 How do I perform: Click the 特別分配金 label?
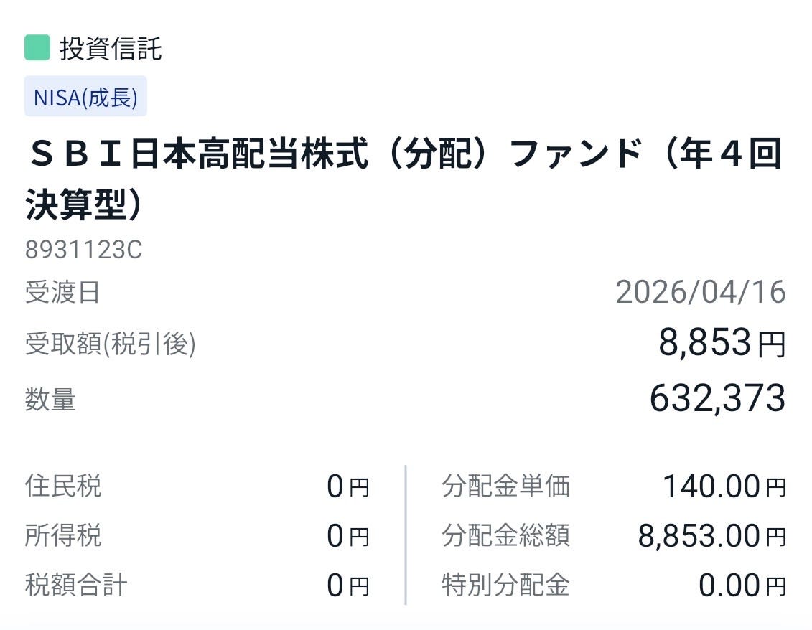tap(506, 585)
